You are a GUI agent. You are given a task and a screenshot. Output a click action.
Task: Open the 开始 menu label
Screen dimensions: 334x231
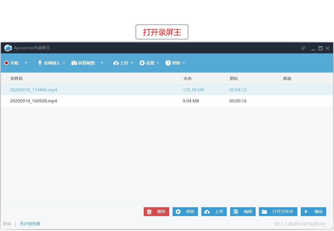pyautogui.click(x=14, y=63)
